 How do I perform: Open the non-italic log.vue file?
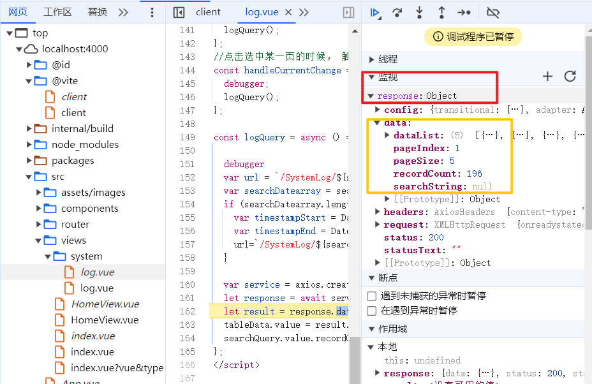point(97,288)
